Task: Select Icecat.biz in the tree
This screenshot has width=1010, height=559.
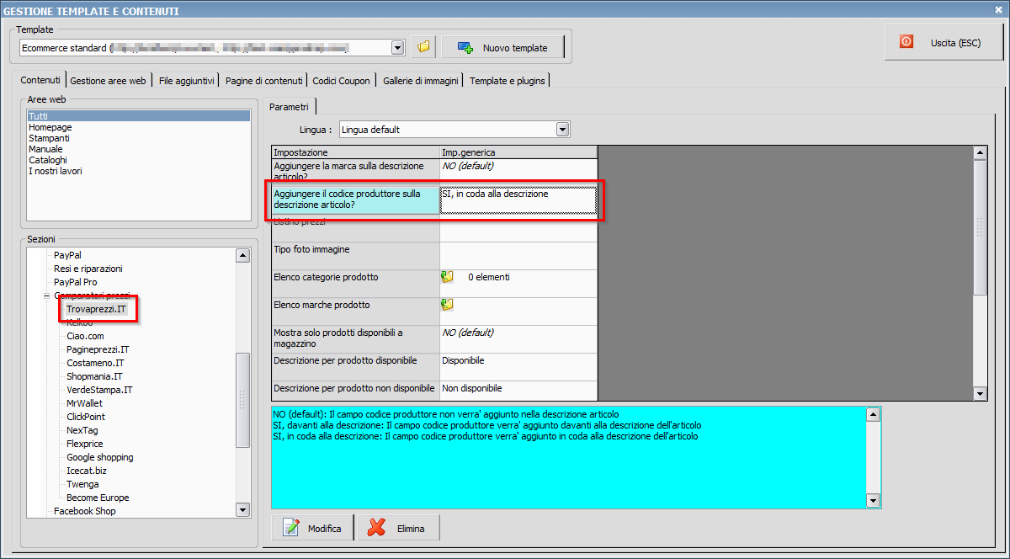Action: (x=87, y=471)
